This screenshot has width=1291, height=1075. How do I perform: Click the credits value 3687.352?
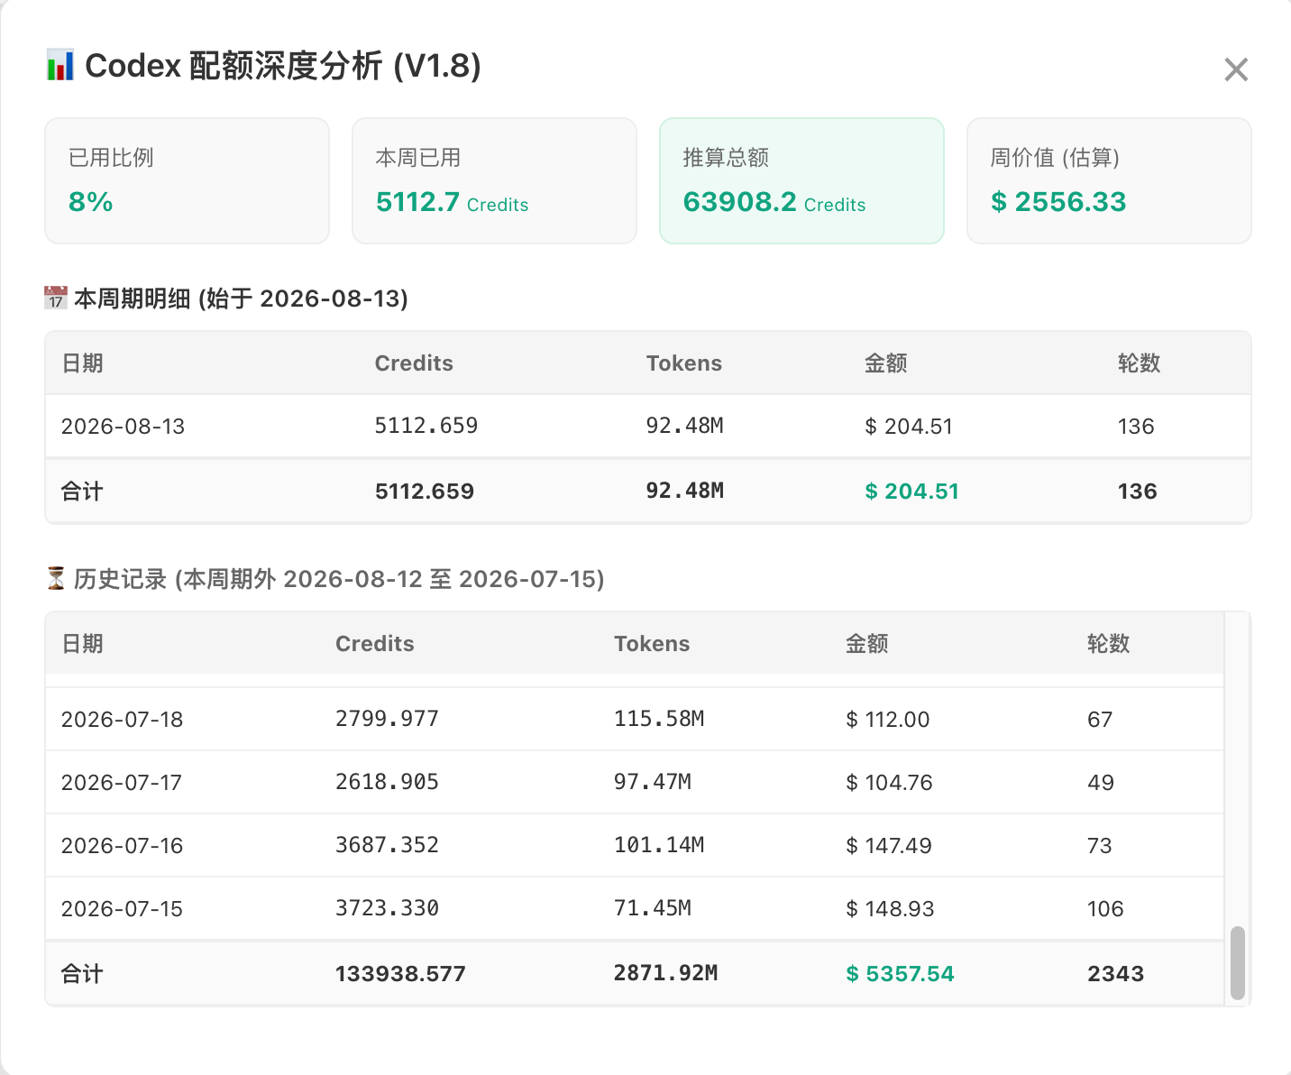[388, 845]
